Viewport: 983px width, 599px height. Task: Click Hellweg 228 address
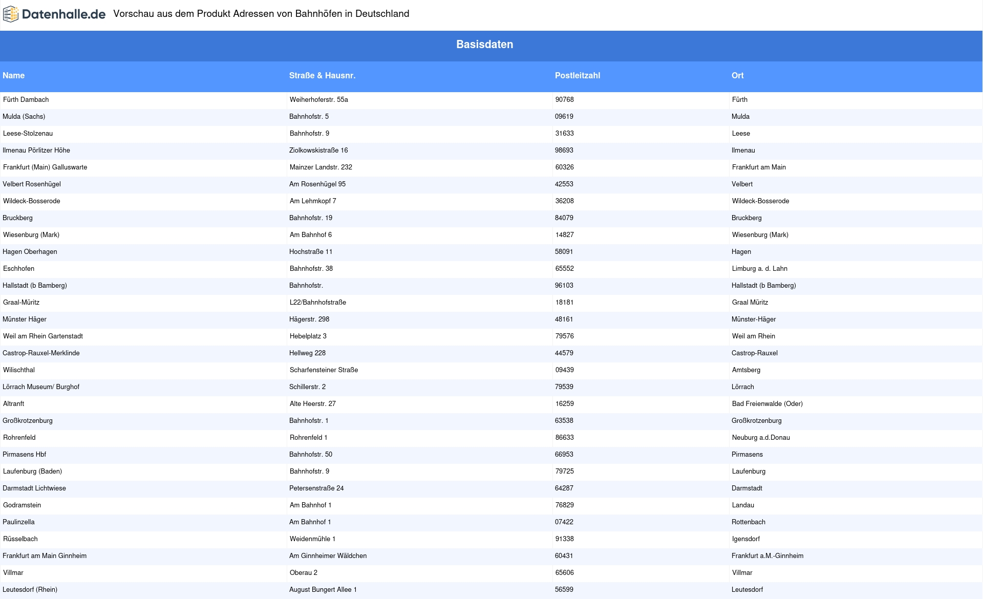[307, 353]
